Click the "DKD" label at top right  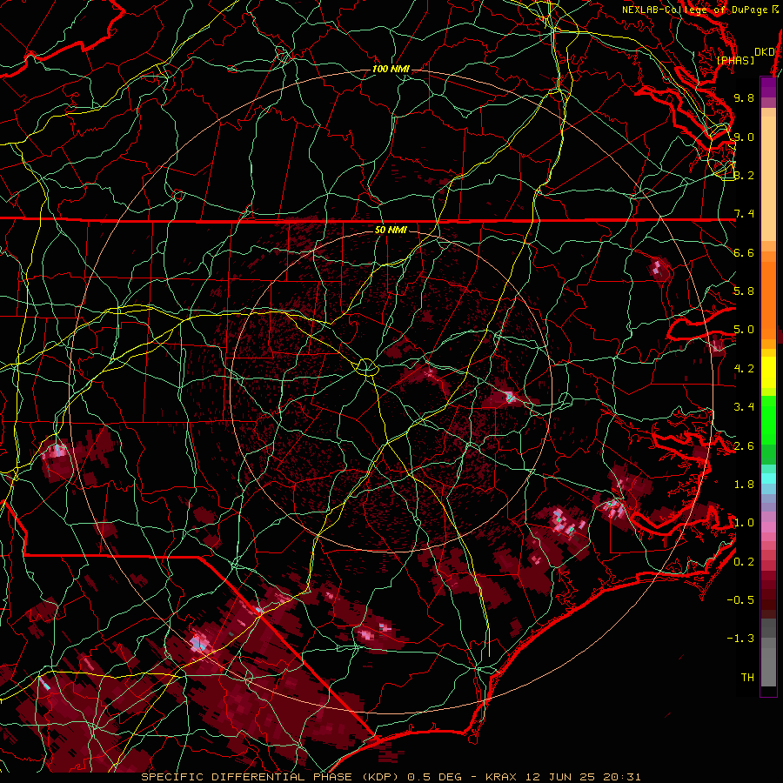point(765,51)
